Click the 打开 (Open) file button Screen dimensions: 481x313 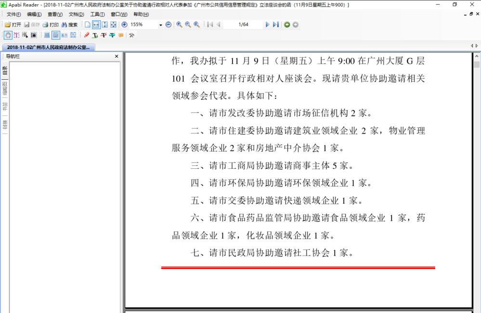(x=13, y=25)
